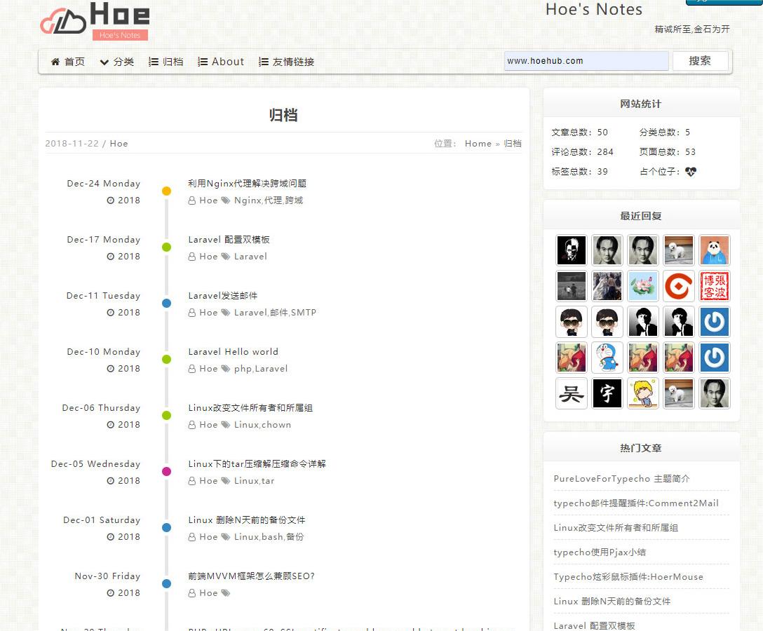Click Home in the breadcrumb
763x631 pixels.
pos(478,144)
